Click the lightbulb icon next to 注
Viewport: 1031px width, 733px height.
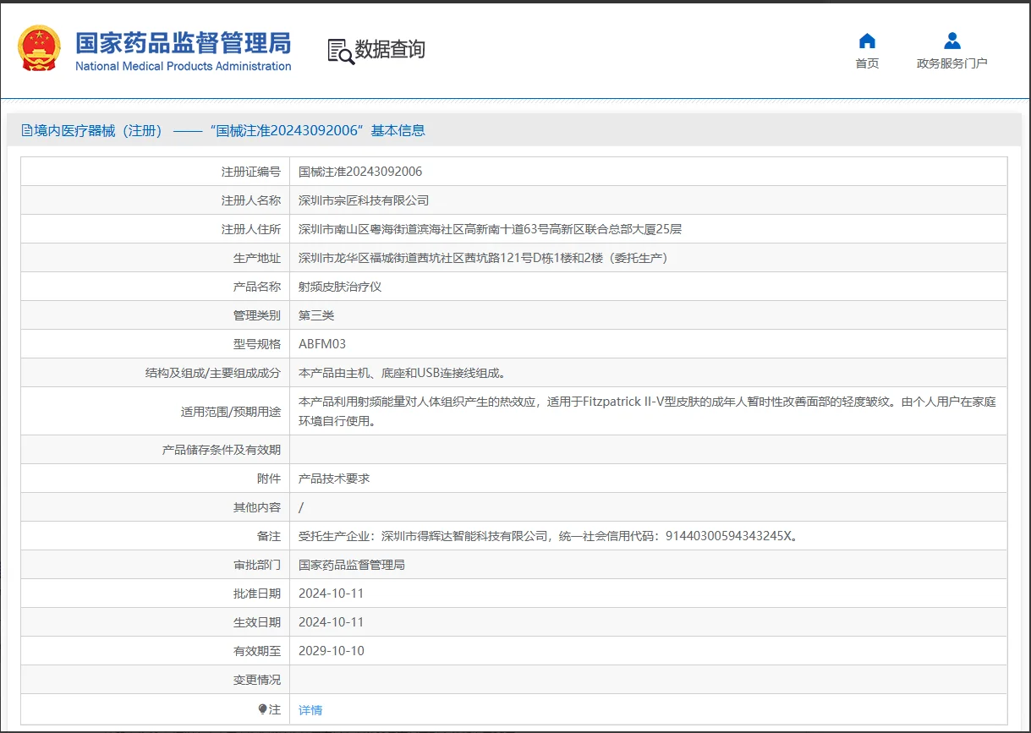[262, 709]
